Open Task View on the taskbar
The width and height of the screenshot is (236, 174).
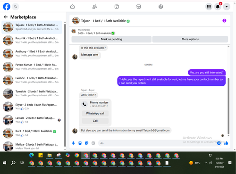click(22, 163)
